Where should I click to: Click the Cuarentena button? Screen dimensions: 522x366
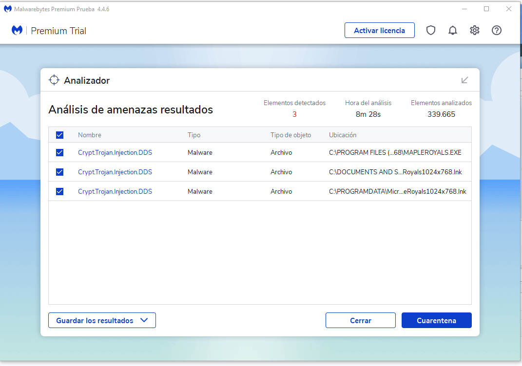point(436,320)
